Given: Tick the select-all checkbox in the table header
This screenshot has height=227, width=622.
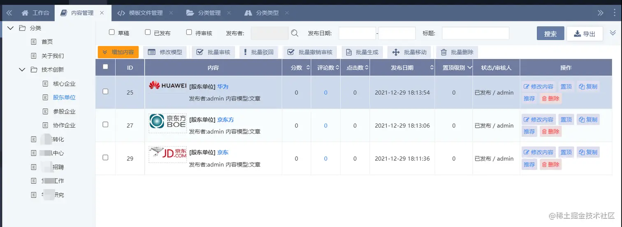Looking at the screenshot, I should coord(105,66).
